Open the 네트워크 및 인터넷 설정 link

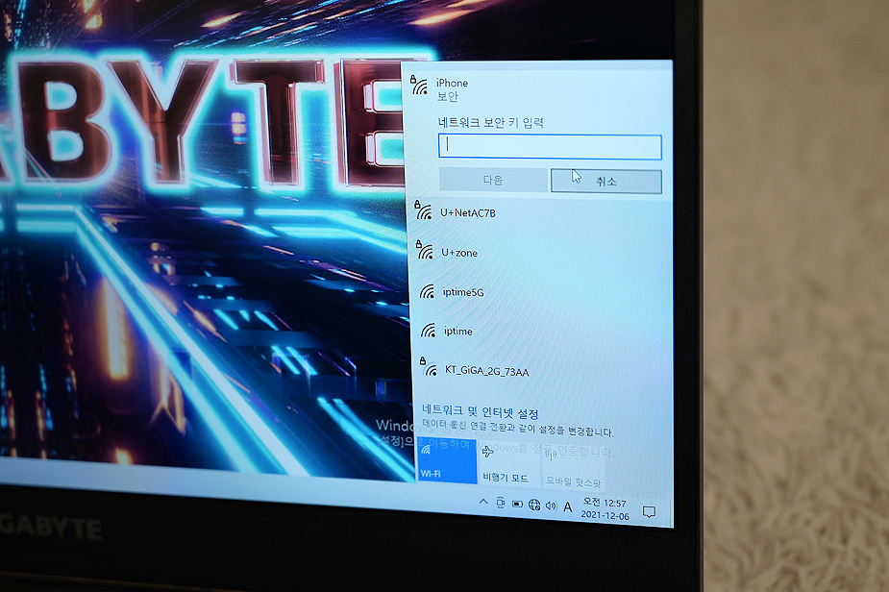(481, 411)
